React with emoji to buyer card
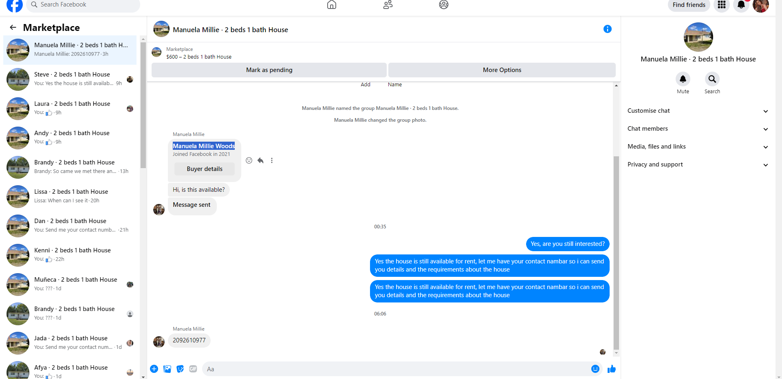The image size is (782, 379). pyautogui.click(x=249, y=160)
